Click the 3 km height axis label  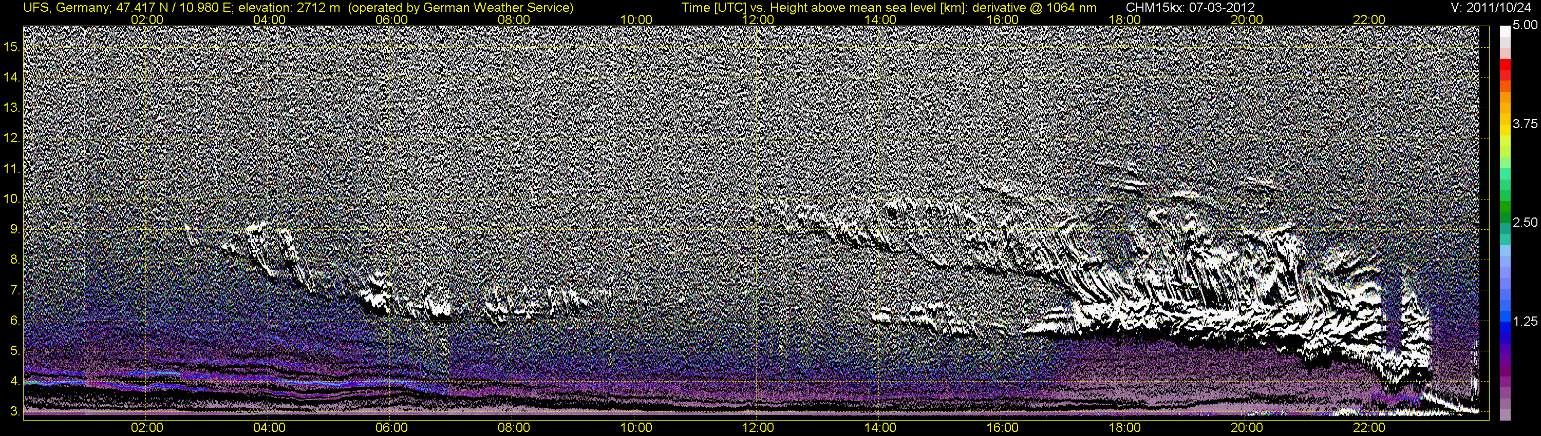point(15,412)
